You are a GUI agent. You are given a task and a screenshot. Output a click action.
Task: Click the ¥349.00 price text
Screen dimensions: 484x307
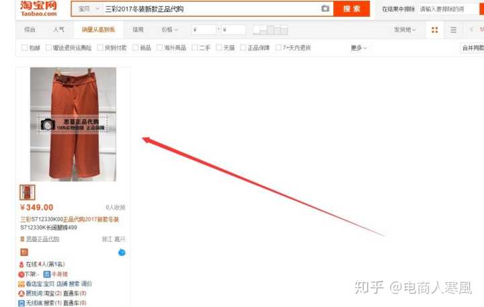(x=37, y=208)
